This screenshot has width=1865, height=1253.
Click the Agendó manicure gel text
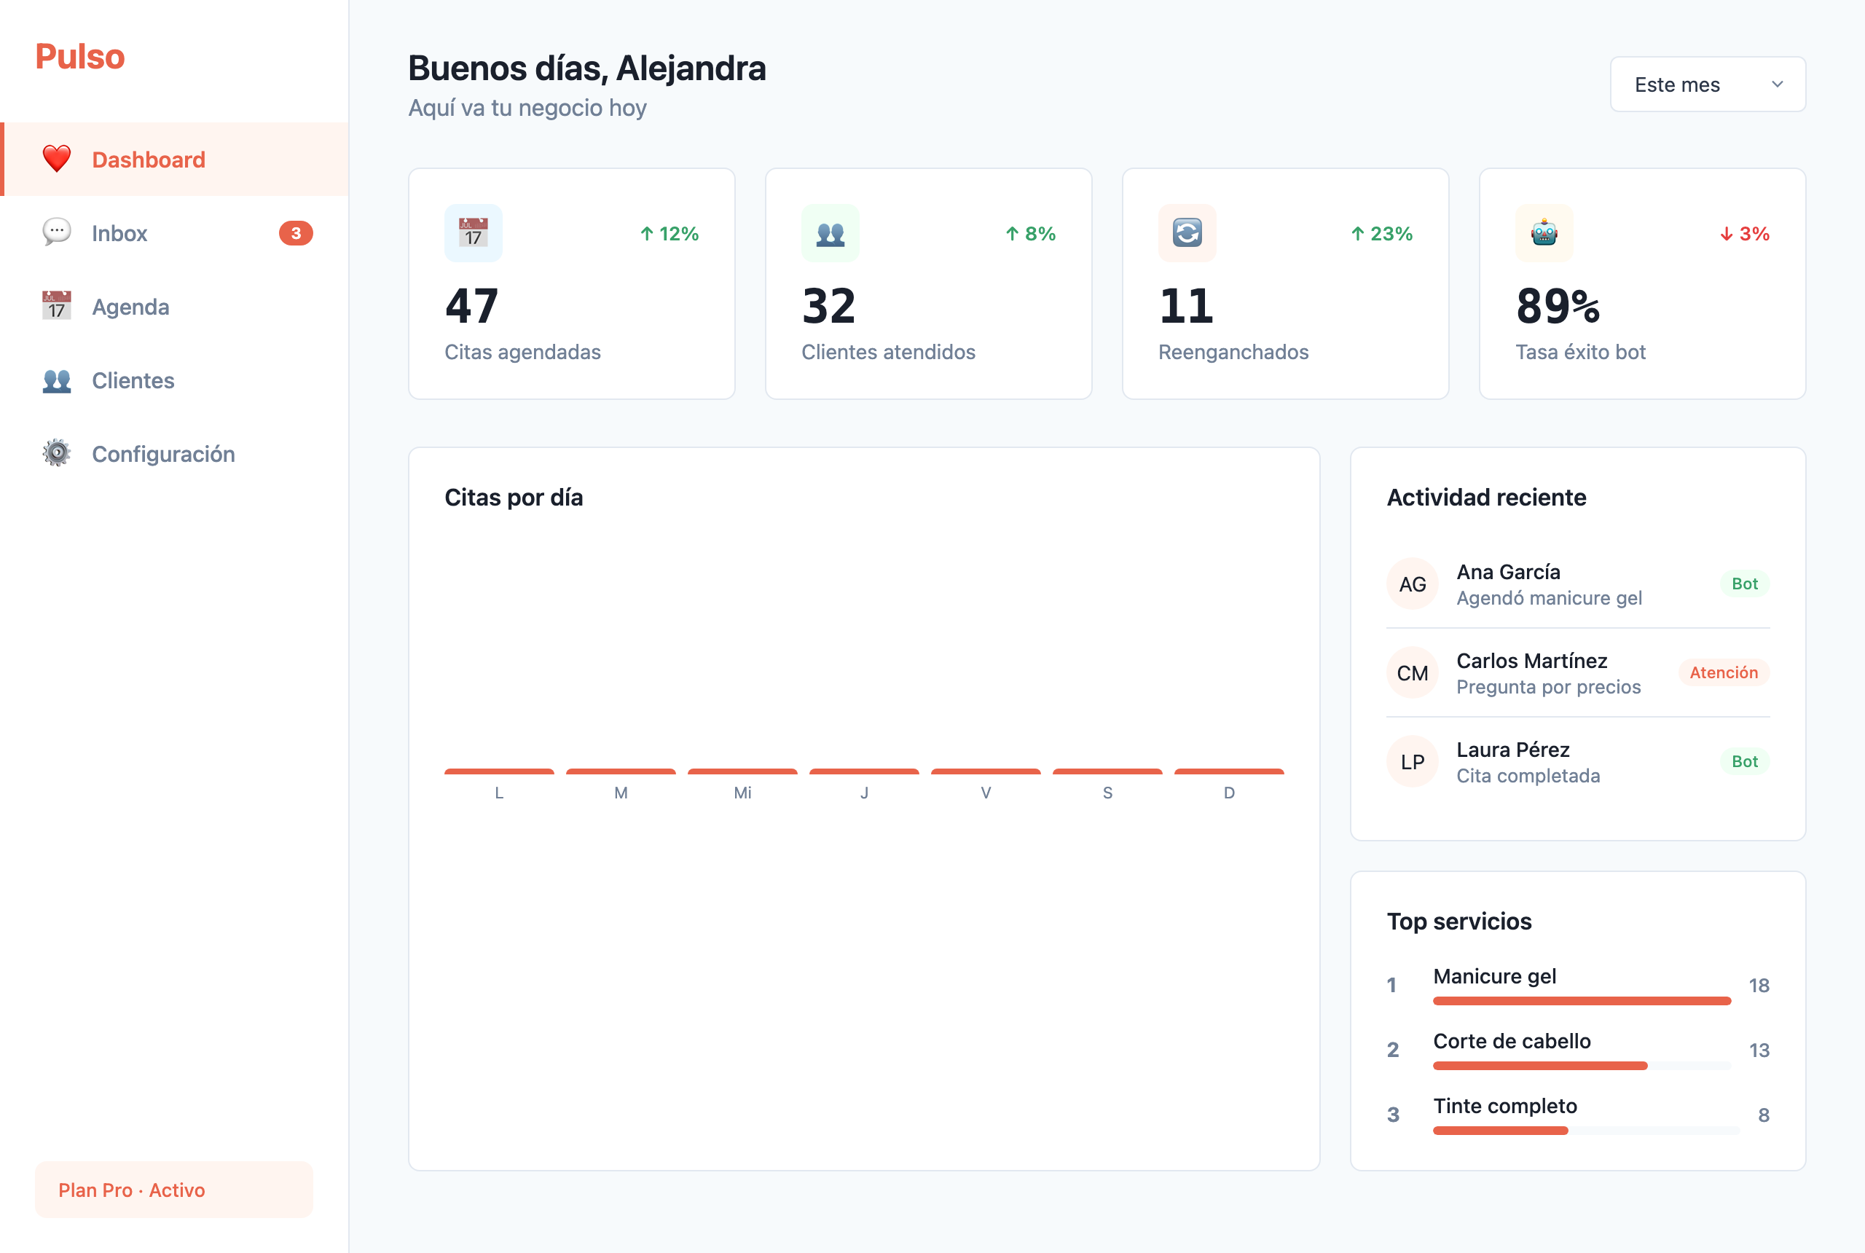(x=1549, y=598)
